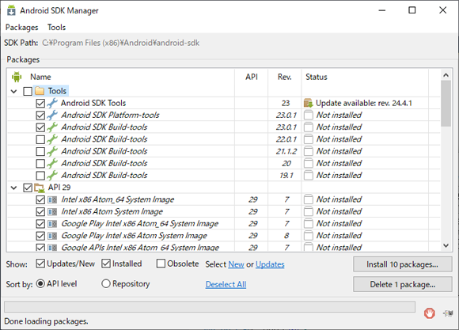Click the update available status icon
This screenshot has width=459, height=330.
click(x=309, y=103)
